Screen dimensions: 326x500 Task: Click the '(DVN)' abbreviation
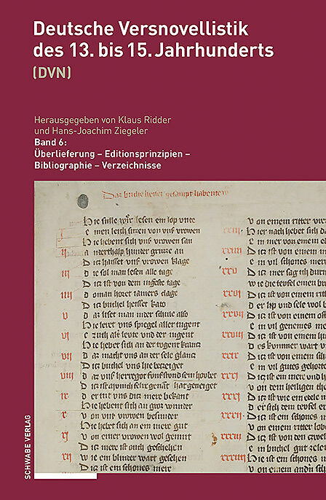(52, 73)
